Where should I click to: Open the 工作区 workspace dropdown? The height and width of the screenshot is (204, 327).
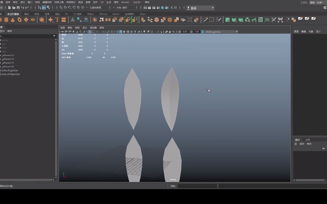point(318,3)
